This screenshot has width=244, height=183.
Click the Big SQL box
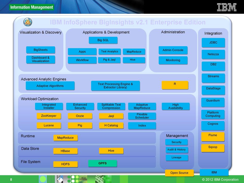click(x=103, y=40)
